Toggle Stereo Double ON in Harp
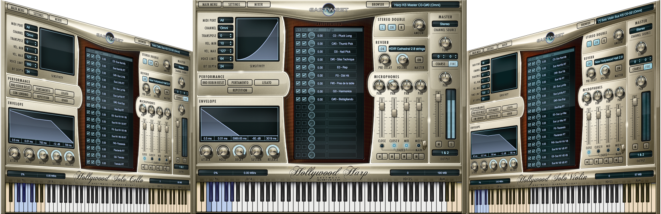 [x=392, y=28]
